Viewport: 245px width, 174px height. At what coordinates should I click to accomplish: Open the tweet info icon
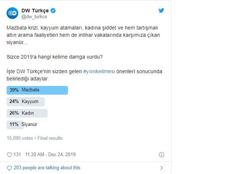[x=161, y=155]
